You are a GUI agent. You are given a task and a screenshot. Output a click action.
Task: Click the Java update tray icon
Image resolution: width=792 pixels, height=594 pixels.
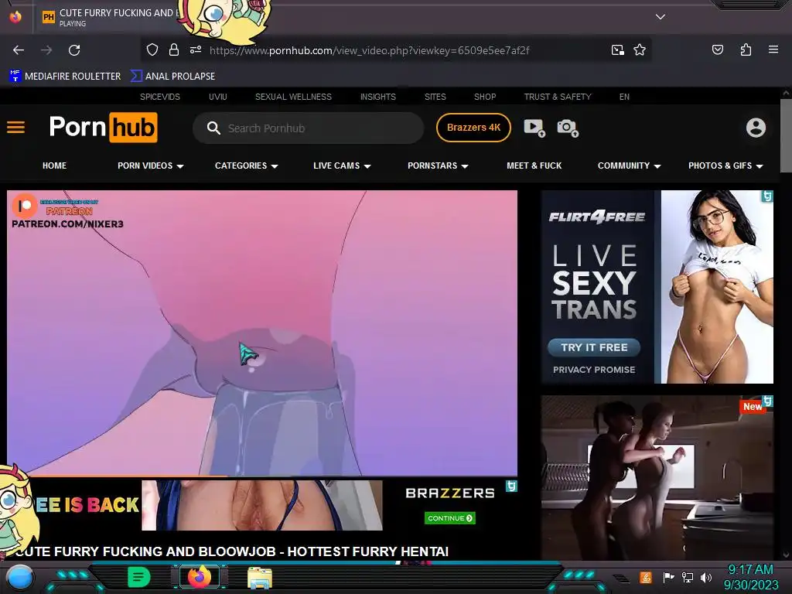[646, 577]
